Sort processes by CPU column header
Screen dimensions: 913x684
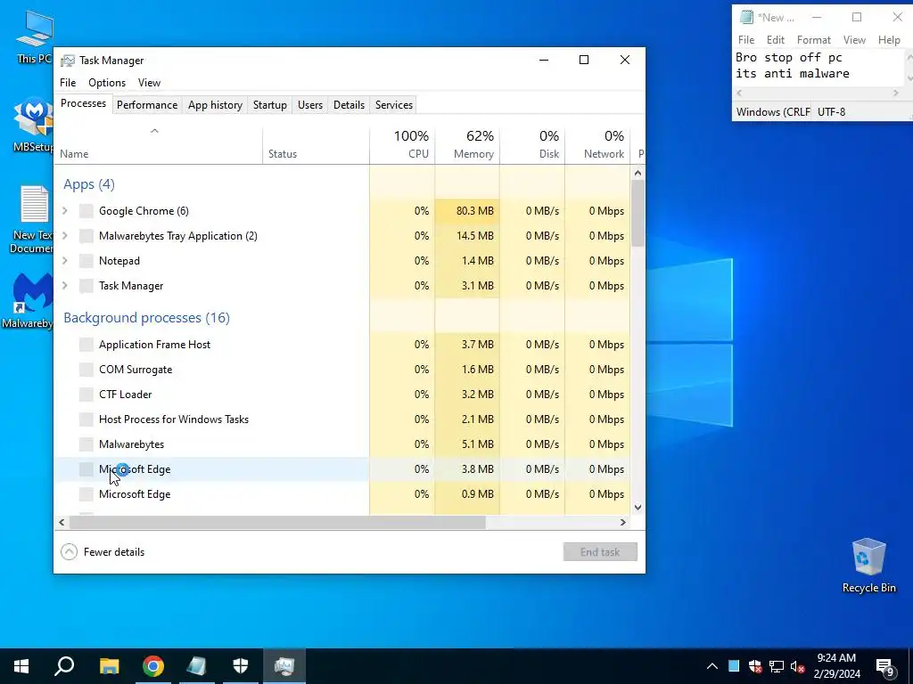pos(402,145)
